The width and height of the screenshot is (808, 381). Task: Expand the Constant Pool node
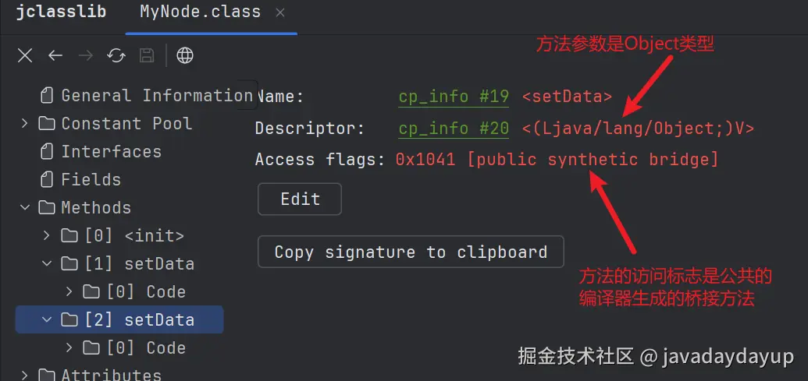pyautogui.click(x=24, y=124)
